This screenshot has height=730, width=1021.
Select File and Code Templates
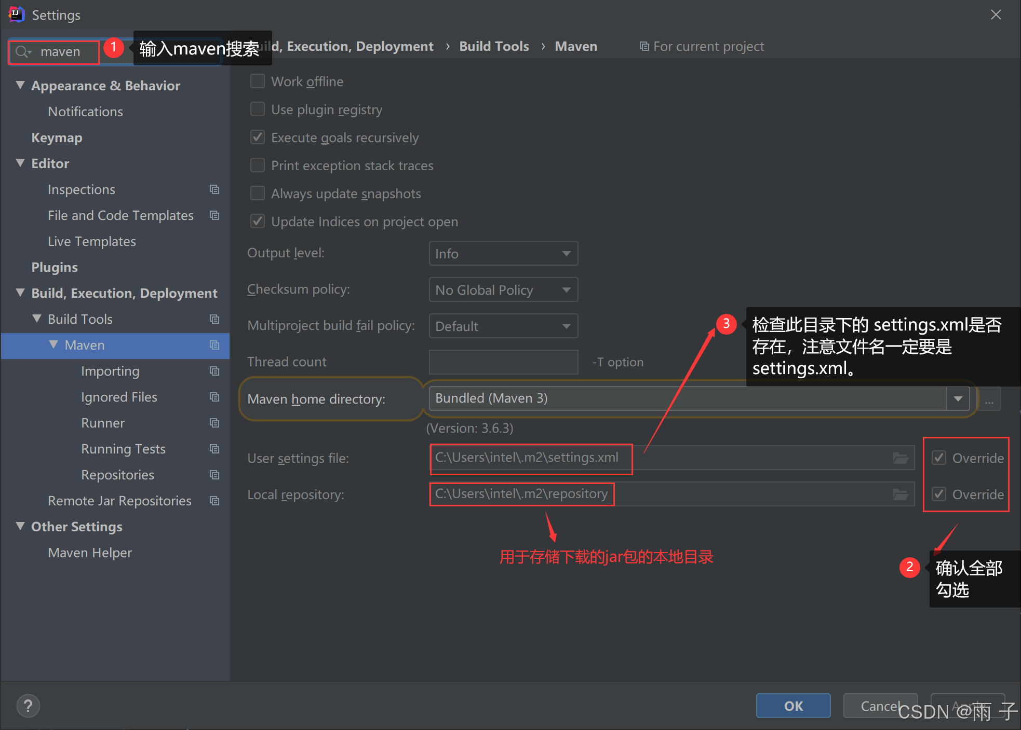[120, 215]
